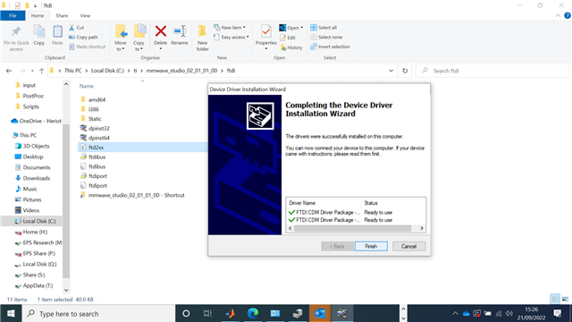Viewport: 572px width, 322px height.
Task: Create a New folder
Action: click(x=203, y=38)
